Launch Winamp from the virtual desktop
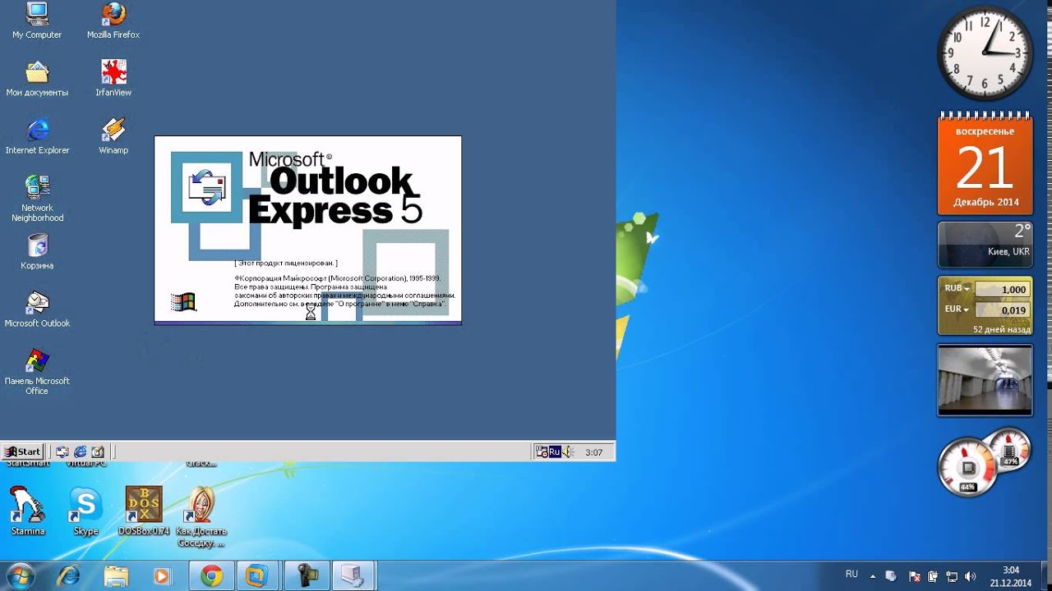 [113, 137]
